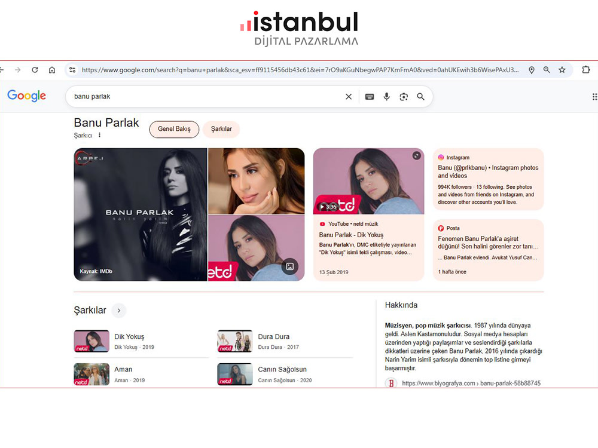Start voice search with the microphone icon
Screen dimensions: 598x448
click(x=387, y=97)
